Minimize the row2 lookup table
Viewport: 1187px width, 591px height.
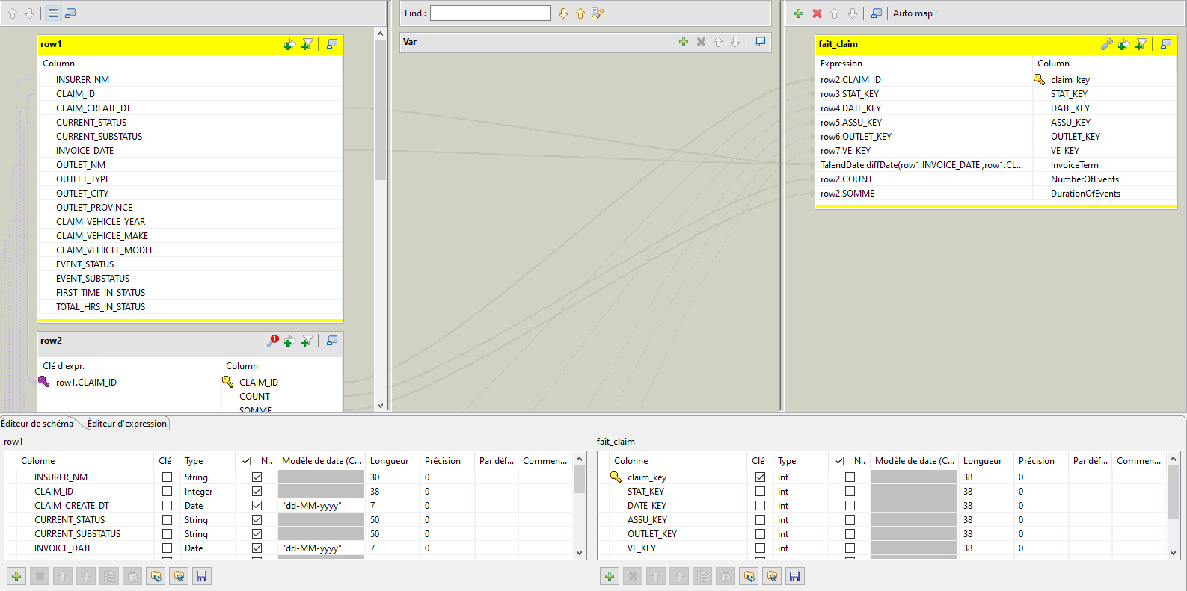(x=332, y=341)
